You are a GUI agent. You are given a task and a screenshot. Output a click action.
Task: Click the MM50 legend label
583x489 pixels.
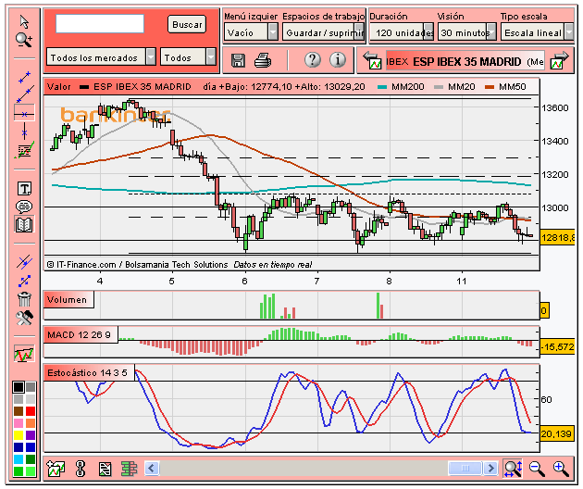click(x=512, y=87)
